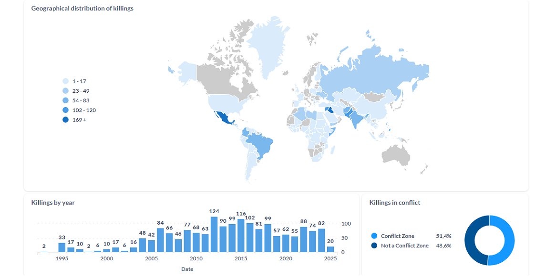Click the 23 - 49 legend swatch
The image size is (546, 276).
tap(65, 91)
